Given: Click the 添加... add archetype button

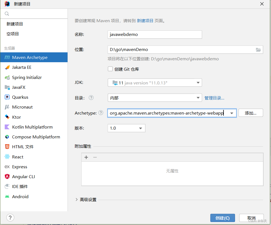Looking at the screenshot, I should point(251,113).
